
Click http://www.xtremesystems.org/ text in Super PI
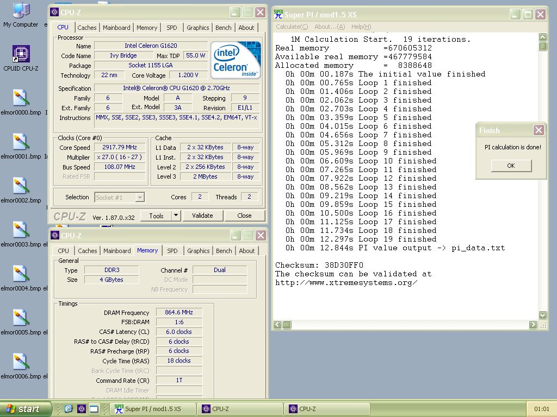(x=346, y=282)
